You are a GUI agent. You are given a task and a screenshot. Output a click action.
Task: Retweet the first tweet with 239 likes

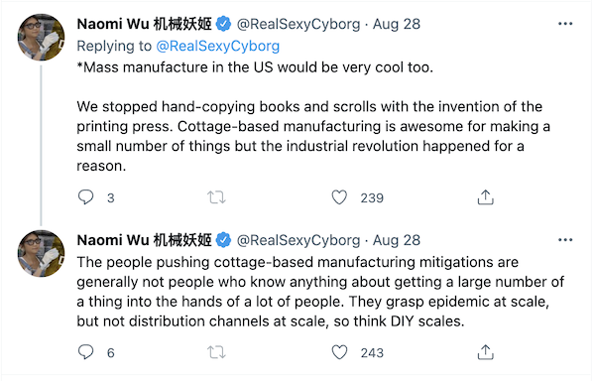pos(216,197)
